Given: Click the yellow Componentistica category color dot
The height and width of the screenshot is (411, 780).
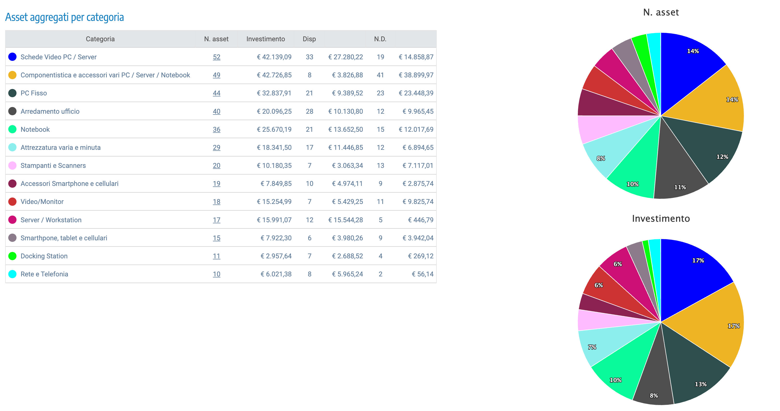Looking at the screenshot, I should point(12,75).
